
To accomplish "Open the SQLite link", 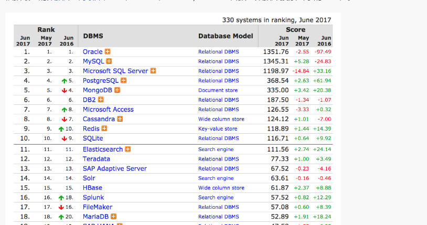I will 93,138.
